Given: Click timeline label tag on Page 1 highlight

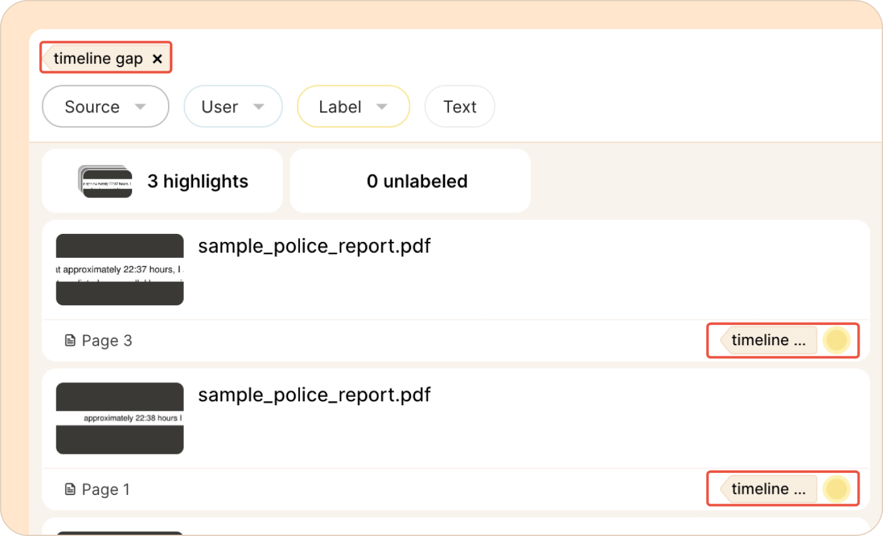Looking at the screenshot, I should pyautogui.click(x=769, y=489).
